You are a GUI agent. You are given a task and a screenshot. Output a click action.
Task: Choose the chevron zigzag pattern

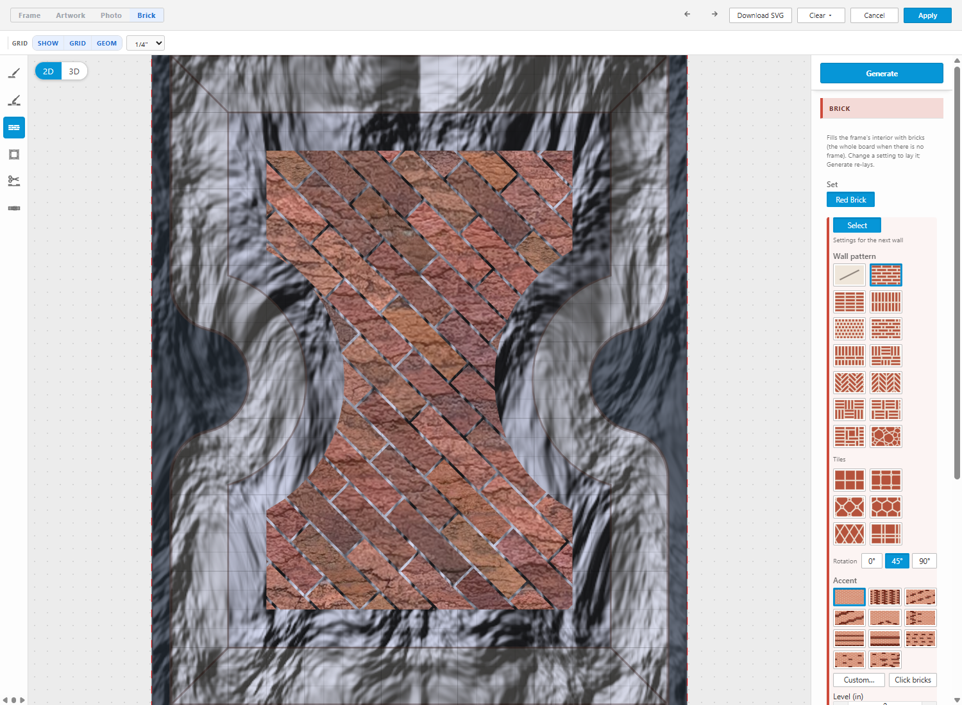click(x=886, y=383)
